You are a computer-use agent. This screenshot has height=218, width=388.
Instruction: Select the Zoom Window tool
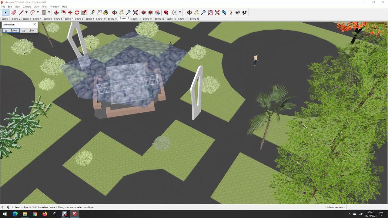210,12
